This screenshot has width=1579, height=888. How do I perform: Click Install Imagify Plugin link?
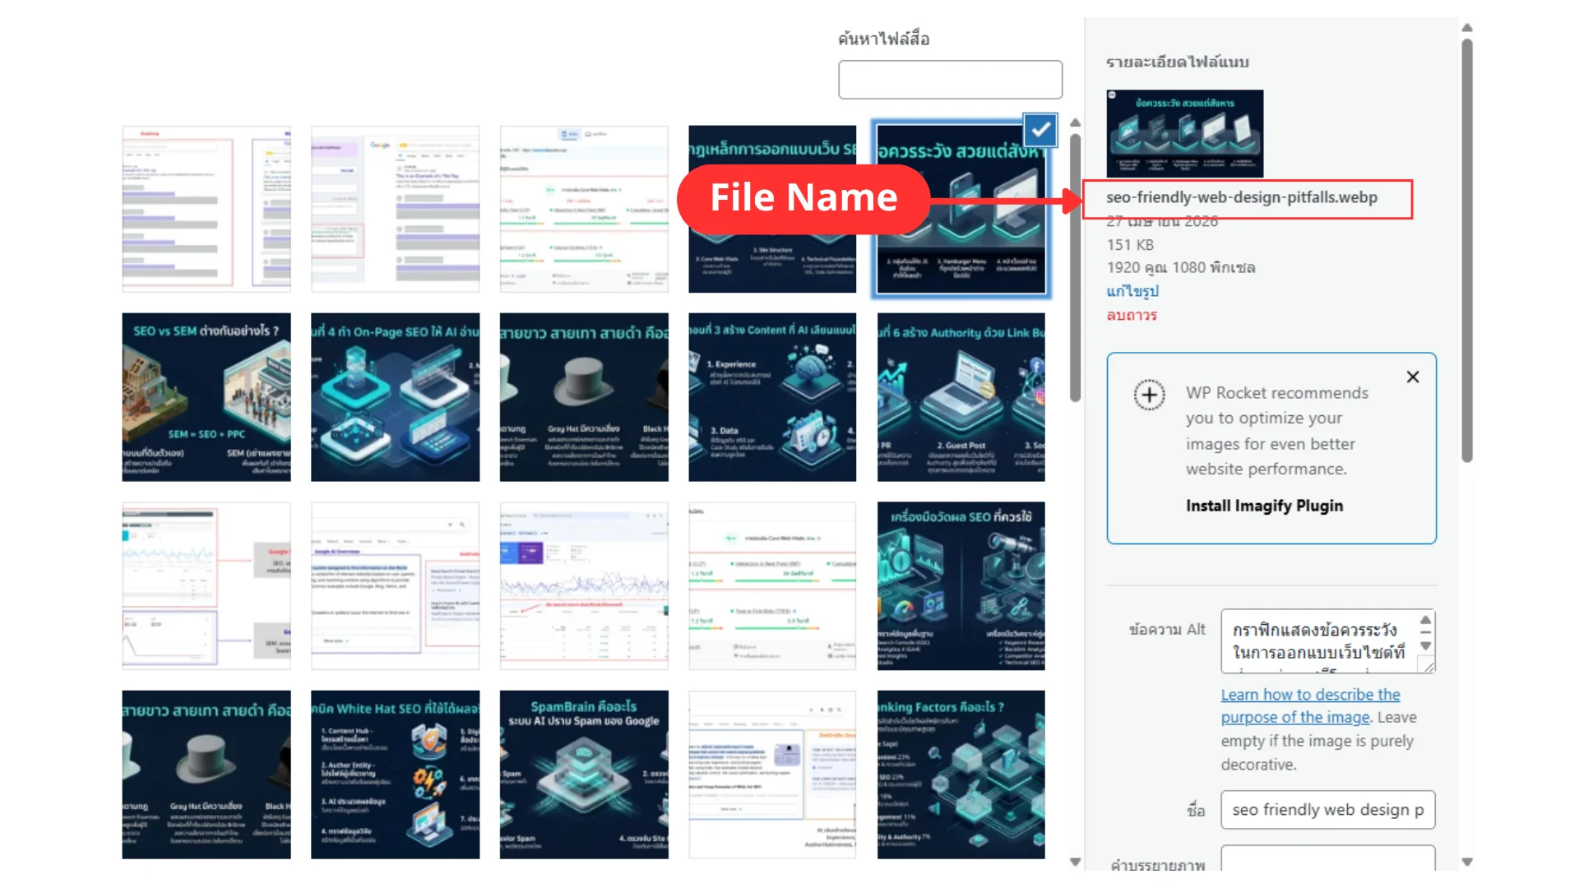click(x=1264, y=506)
